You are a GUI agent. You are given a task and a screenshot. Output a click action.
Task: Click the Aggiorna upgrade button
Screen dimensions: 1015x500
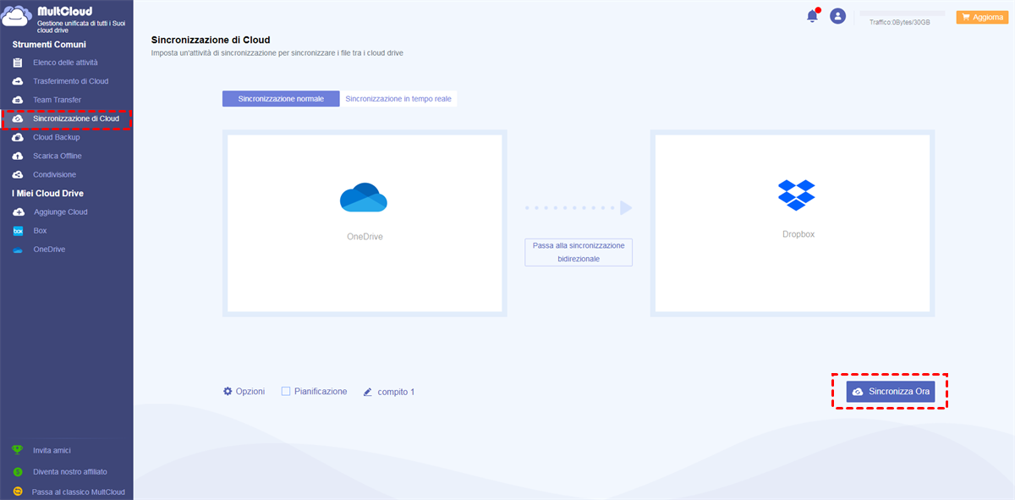pyautogui.click(x=980, y=17)
